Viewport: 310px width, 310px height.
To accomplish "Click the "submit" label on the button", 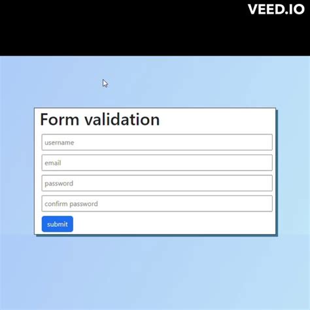I will (x=58, y=224).
